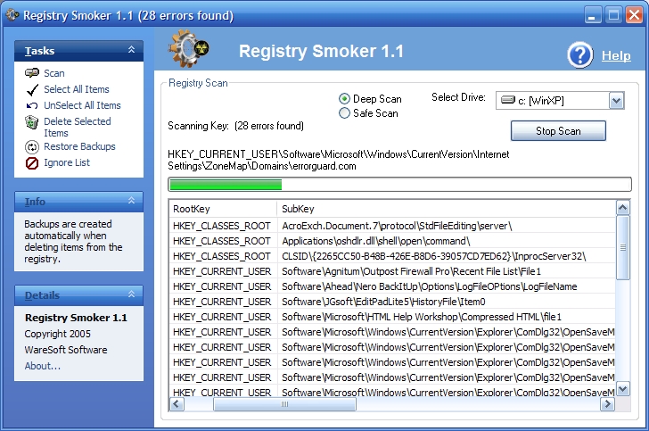The height and width of the screenshot is (431, 649).
Task: Open the Select Drive dropdown arrow
Action: (616, 100)
